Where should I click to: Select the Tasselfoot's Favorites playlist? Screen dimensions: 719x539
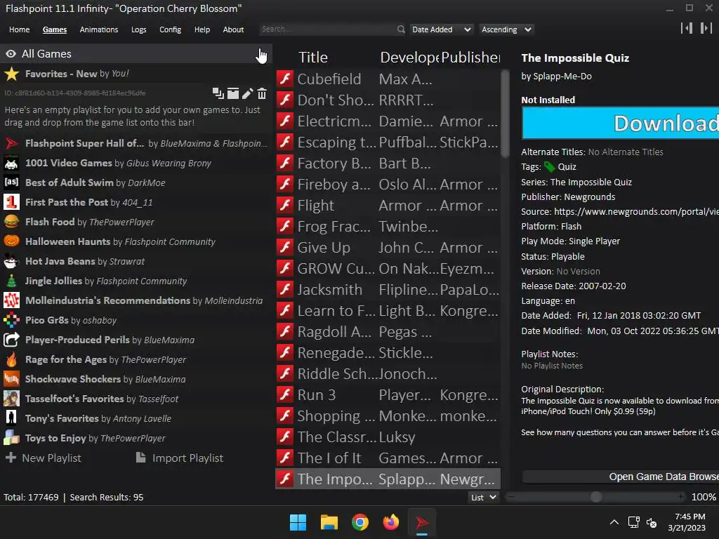click(136, 399)
